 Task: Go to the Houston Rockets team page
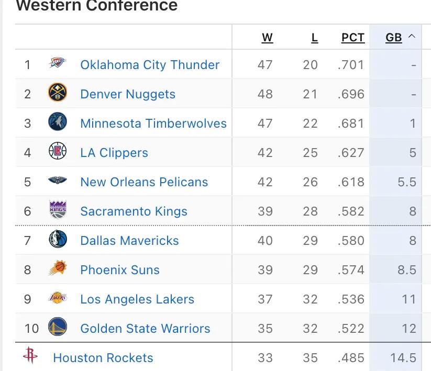tap(103, 358)
